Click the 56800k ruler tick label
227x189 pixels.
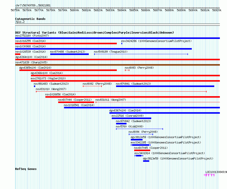click(74, 10)
